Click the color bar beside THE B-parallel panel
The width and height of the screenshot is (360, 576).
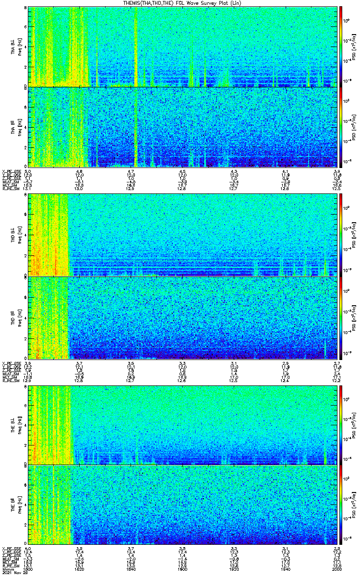point(341,505)
